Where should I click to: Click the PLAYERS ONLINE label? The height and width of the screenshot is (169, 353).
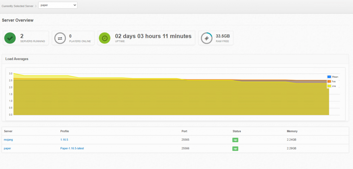coord(80,41)
